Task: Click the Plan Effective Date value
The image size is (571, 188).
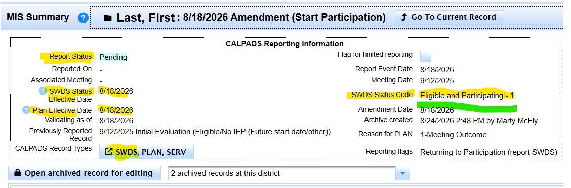Action: coord(116,110)
